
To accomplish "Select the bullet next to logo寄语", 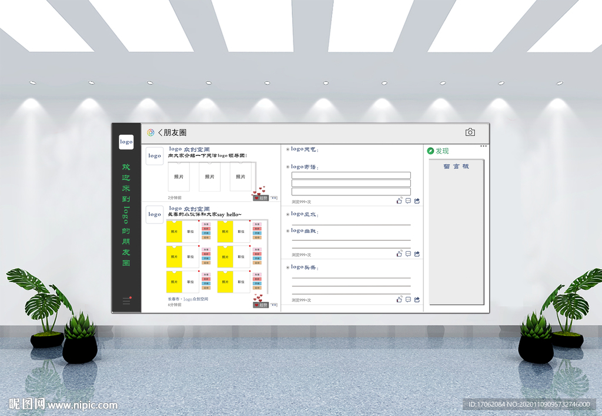I will (x=287, y=167).
